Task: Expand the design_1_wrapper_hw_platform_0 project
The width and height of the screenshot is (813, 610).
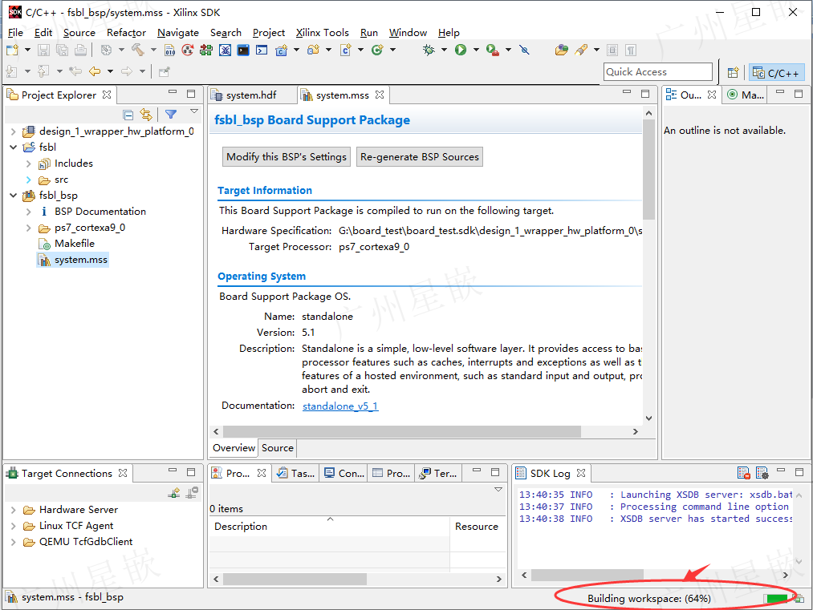Action: pos(14,131)
